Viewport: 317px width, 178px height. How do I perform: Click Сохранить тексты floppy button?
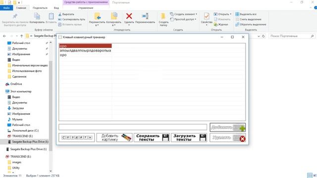pos(152,137)
